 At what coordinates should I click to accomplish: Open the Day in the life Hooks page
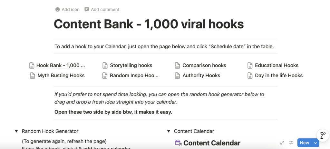(x=279, y=76)
